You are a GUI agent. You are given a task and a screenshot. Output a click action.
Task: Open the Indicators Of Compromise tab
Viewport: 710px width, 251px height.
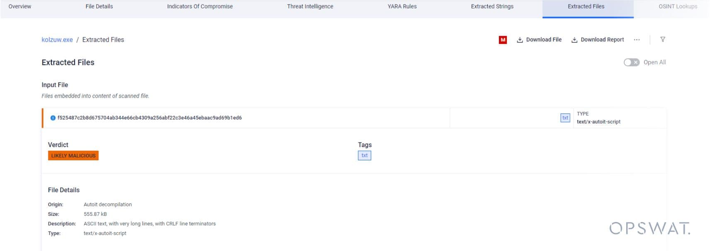(200, 7)
